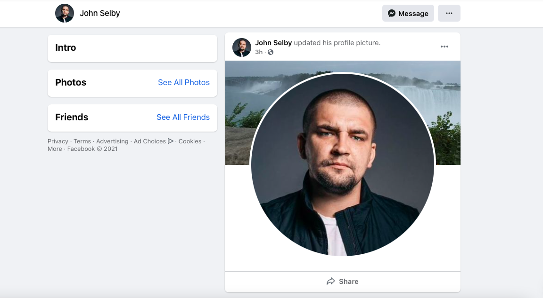Click the Privacy footer link
Image resolution: width=543 pixels, height=298 pixels.
coord(58,141)
